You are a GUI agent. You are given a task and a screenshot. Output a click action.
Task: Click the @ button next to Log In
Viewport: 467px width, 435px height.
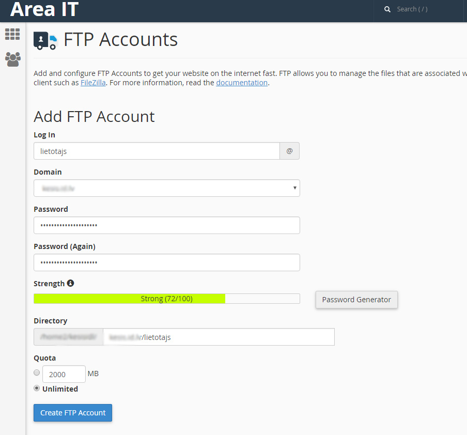pos(289,151)
